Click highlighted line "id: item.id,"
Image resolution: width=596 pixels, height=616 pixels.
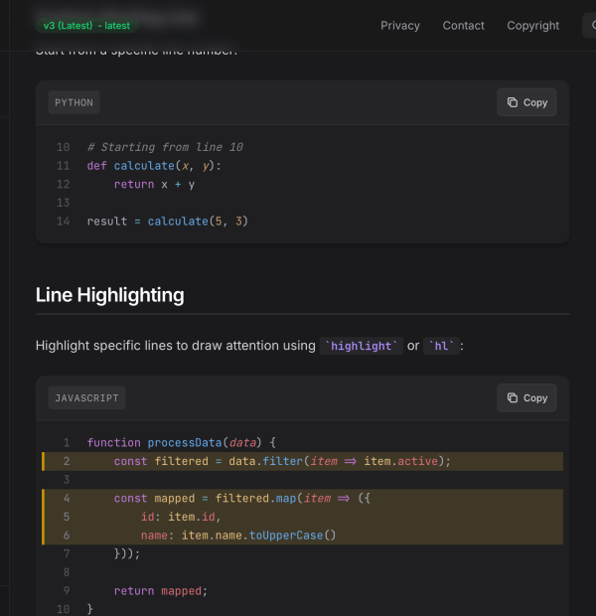(302, 517)
